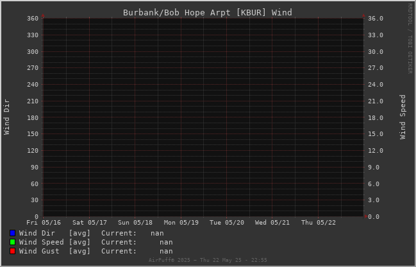The image size is (416, 267).
Task: Click the chart title Burbank/Bob Hope Arpt [KBUR] Wind
Action: (208, 13)
